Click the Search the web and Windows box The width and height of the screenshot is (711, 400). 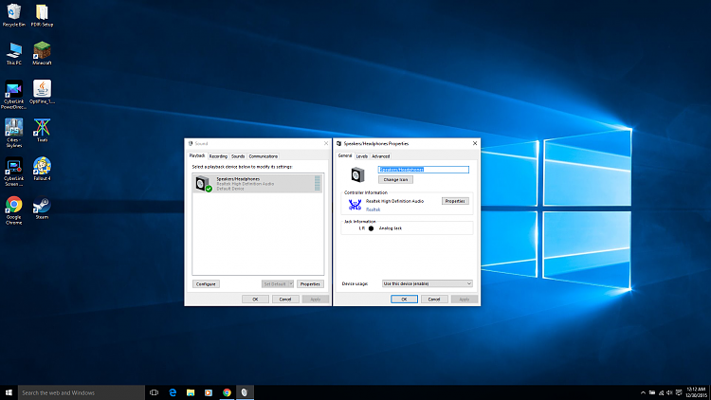pos(82,392)
